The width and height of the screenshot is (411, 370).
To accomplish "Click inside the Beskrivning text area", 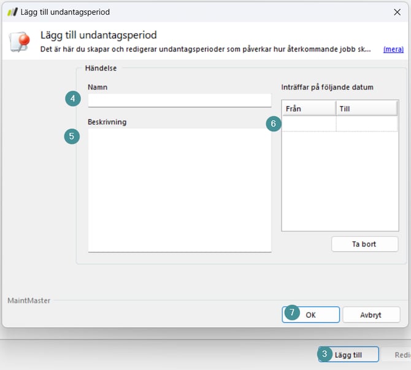I will (x=179, y=189).
